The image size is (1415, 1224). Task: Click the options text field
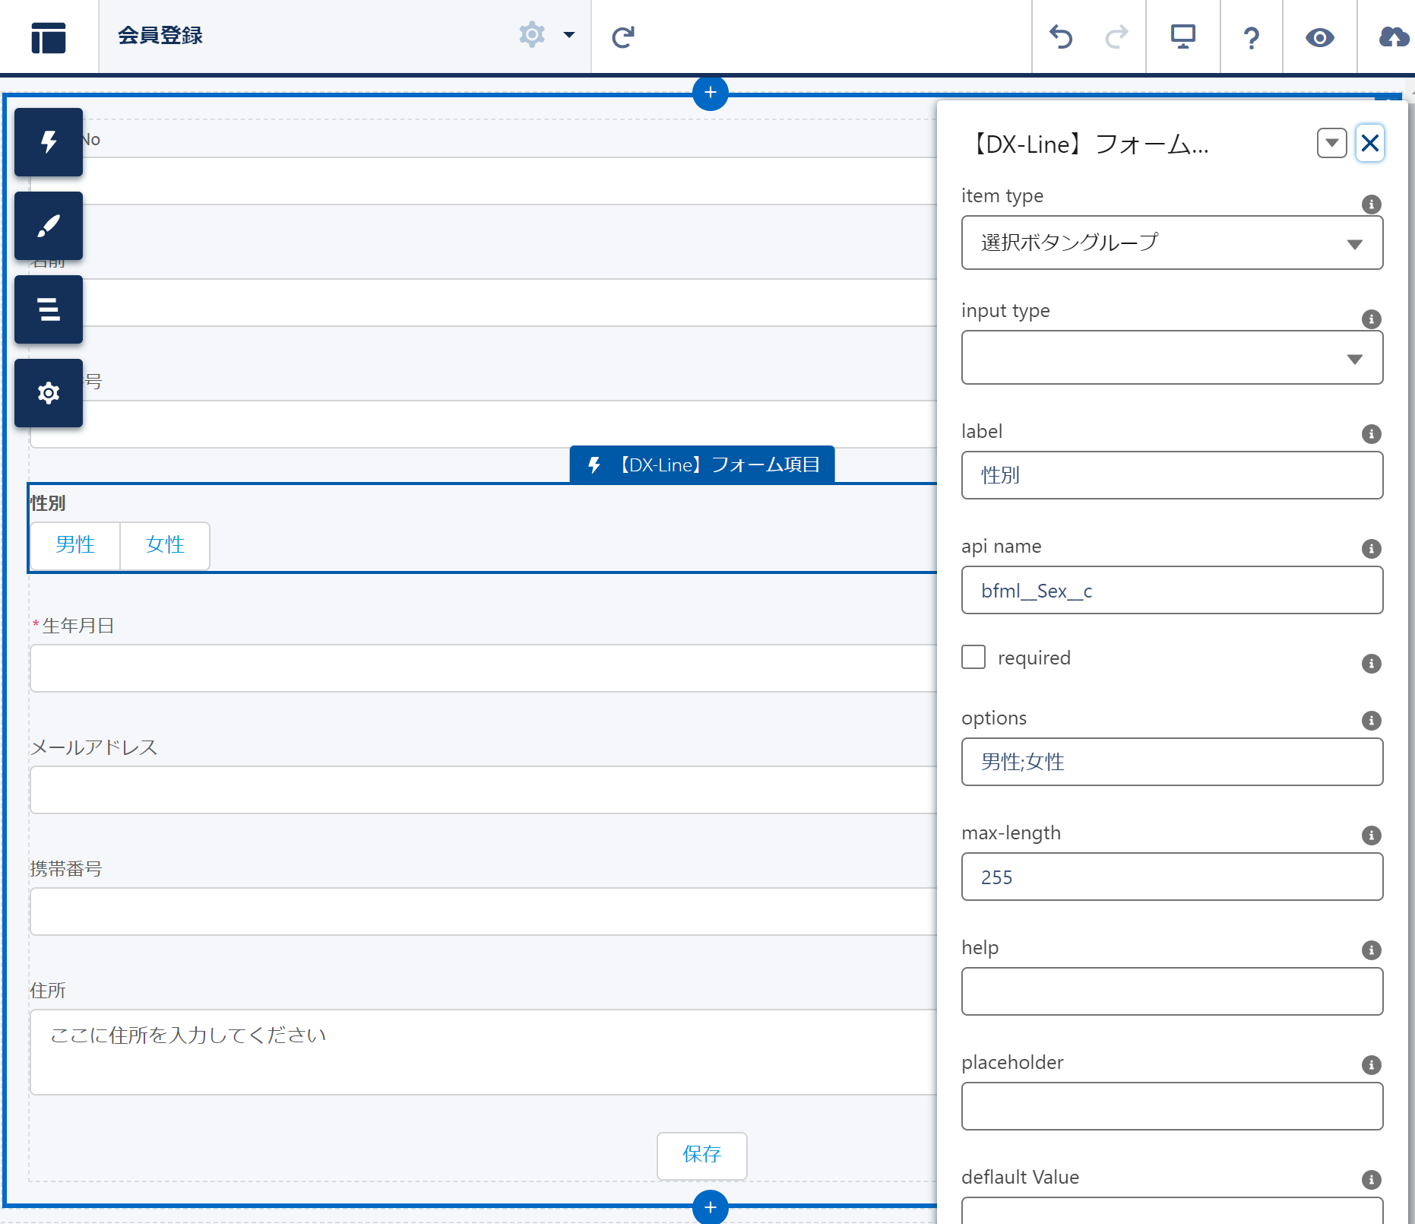click(x=1171, y=763)
